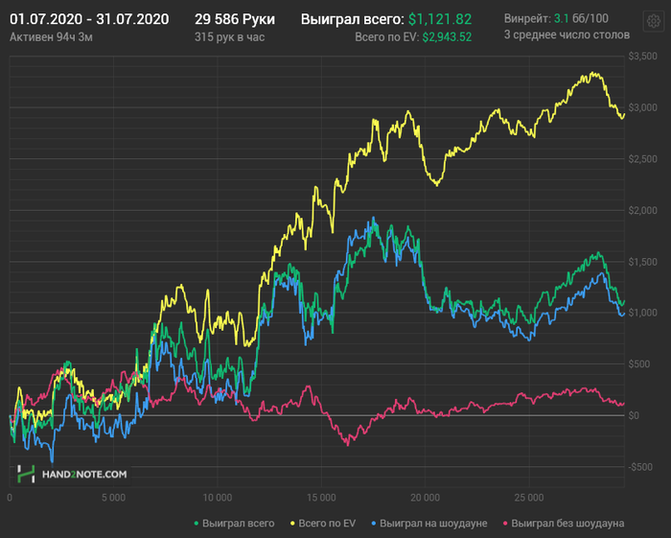Click the $0 y-axis label
The image size is (671, 538).
point(634,415)
